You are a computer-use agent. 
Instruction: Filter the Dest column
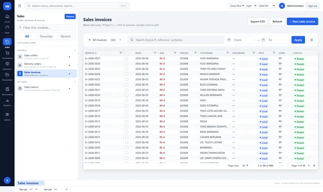pyautogui.click(x=274, y=53)
